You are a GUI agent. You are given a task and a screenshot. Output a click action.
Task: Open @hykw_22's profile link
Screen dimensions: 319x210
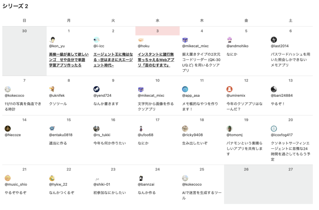(x=58, y=184)
